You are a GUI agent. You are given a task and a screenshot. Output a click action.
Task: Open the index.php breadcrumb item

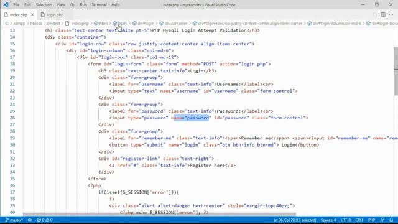pyautogui.click(x=77, y=24)
